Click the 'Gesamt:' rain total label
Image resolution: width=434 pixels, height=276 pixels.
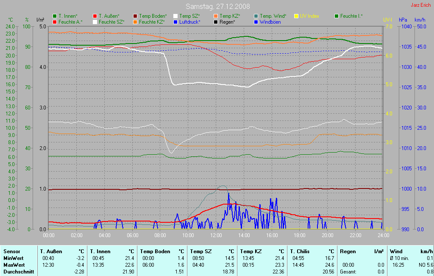tap(348, 272)
